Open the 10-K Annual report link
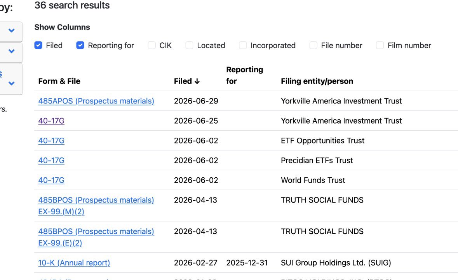458x280 pixels. pyautogui.click(x=74, y=263)
